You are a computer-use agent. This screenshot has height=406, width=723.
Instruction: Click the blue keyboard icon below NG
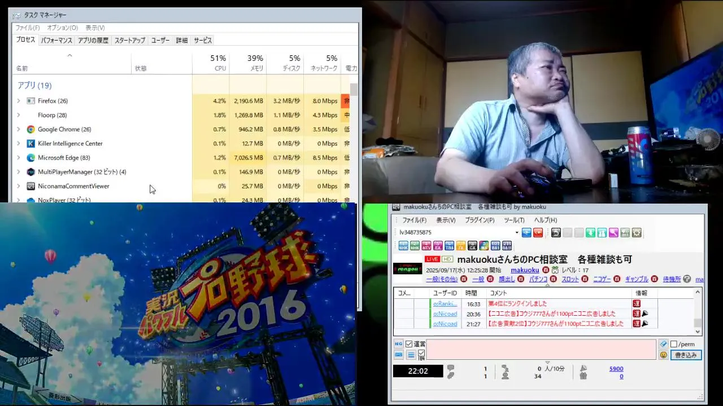point(398,355)
